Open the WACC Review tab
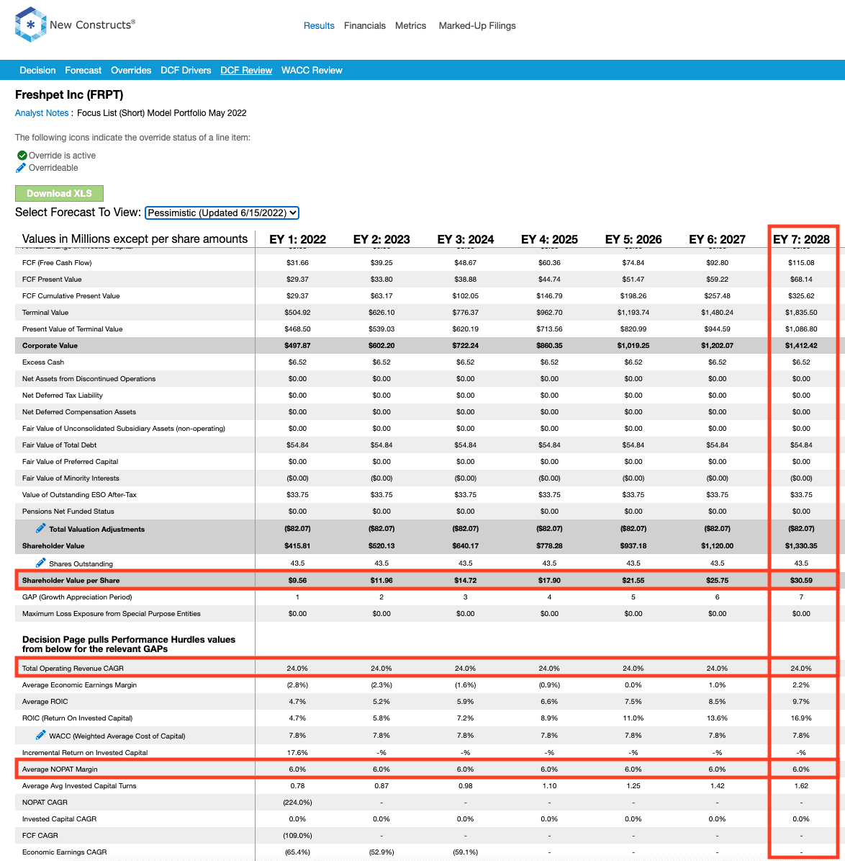 312,71
